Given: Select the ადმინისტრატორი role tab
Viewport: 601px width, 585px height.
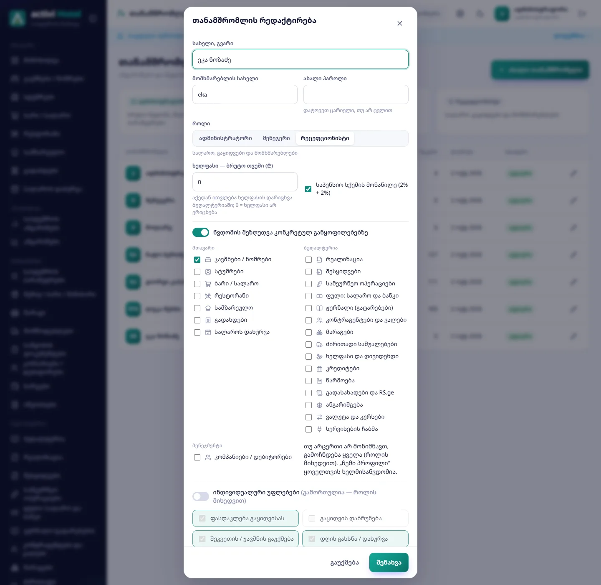Looking at the screenshot, I should coord(225,138).
